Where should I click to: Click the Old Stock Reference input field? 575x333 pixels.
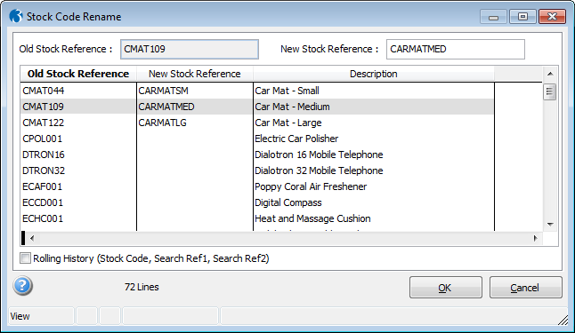coord(190,49)
